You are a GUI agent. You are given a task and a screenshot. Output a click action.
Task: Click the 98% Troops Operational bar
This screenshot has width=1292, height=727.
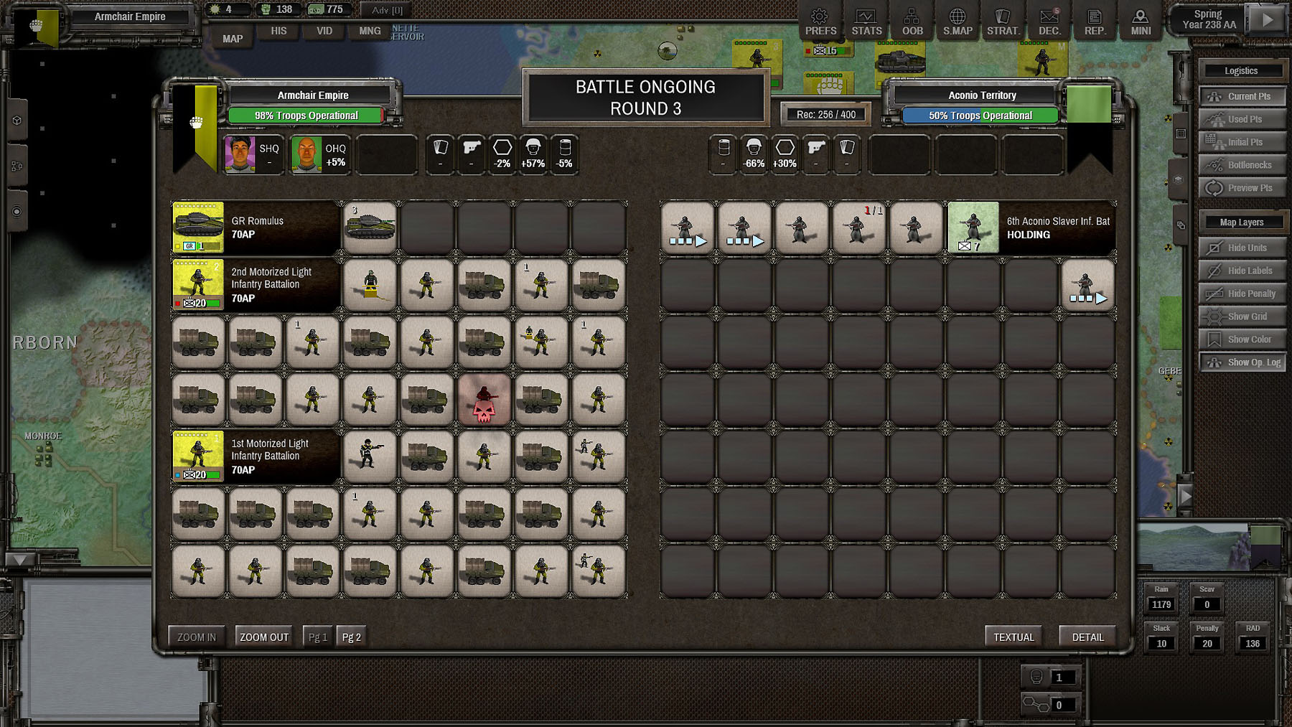pyautogui.click(x=306, y=116)
